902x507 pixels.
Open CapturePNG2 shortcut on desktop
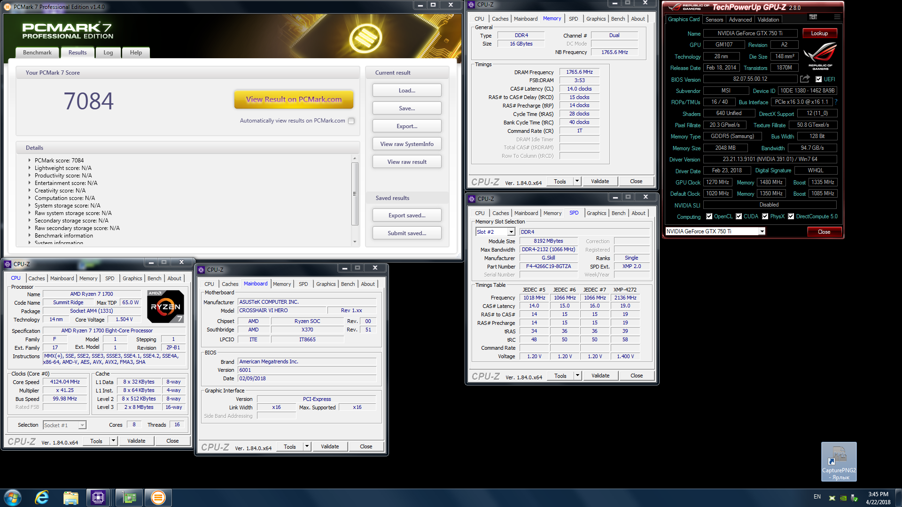(839, 462)
